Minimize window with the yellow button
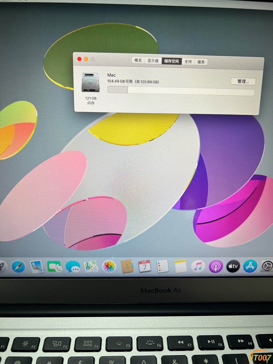This screenshot has height=364, width=273. click(86, 59)
